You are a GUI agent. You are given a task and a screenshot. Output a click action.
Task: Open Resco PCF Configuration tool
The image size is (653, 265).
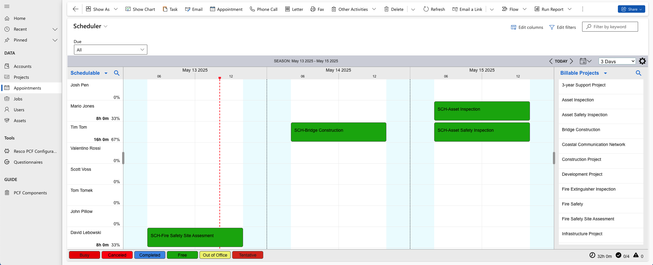coord(31,151)
